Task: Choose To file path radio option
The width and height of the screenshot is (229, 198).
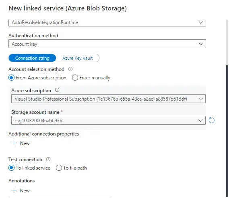Action: point(59,168)
